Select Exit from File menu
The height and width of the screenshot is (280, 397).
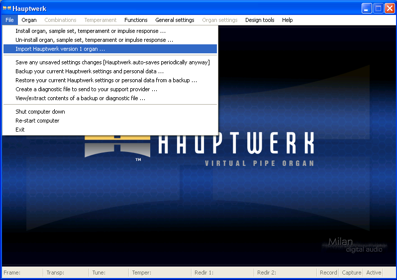(x=110, y=130)
